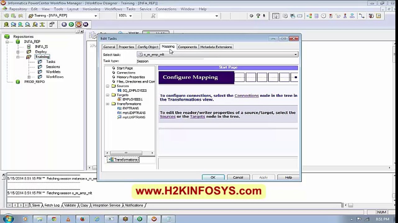Show the Integration Service output tab

pos(106,205)
